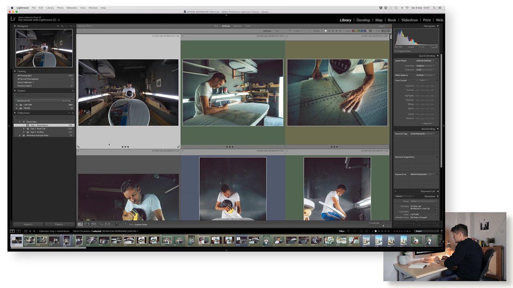Viewport: 513px width, 288px height.
Task: Collapse the Quick Develop panel
Action: pos(438,56)
